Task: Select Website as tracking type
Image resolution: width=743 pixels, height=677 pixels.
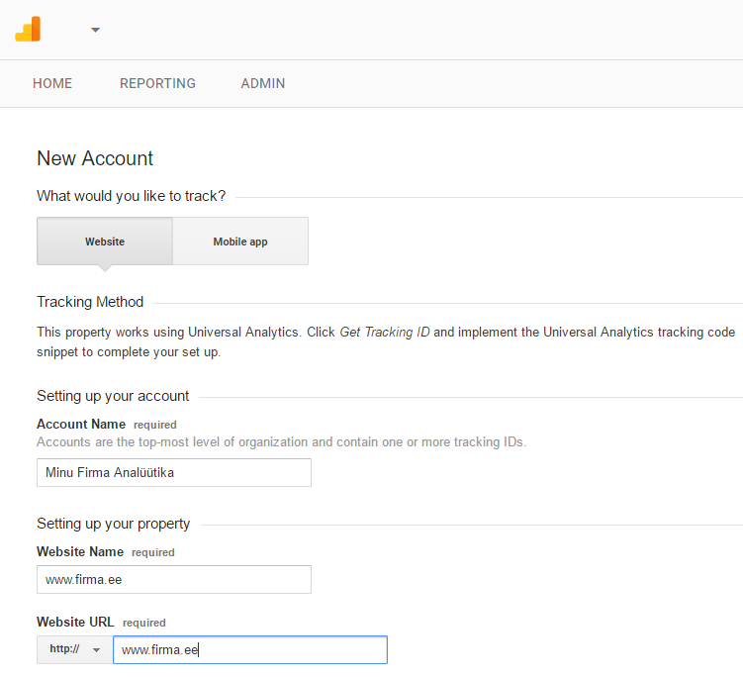Action: [x=105, y=242]
